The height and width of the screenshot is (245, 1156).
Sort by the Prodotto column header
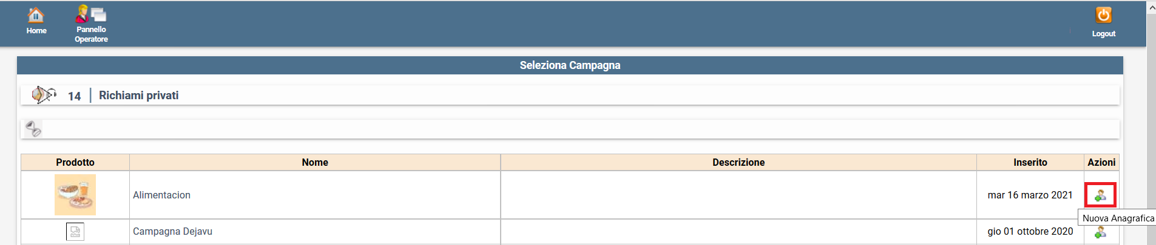coord(75,162)
